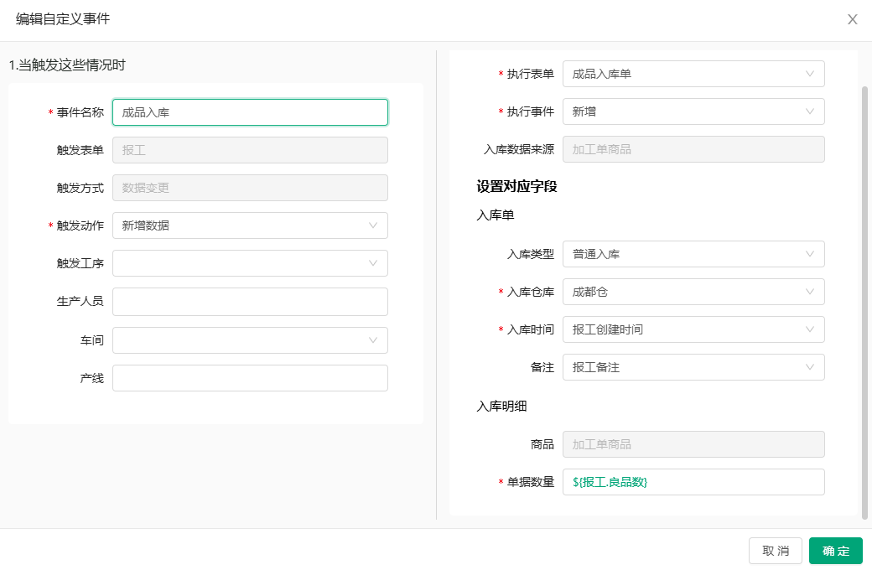Expand the 备注 dropdown
Viewport: 872px width, 570px height.
click(x=693, y=367)
